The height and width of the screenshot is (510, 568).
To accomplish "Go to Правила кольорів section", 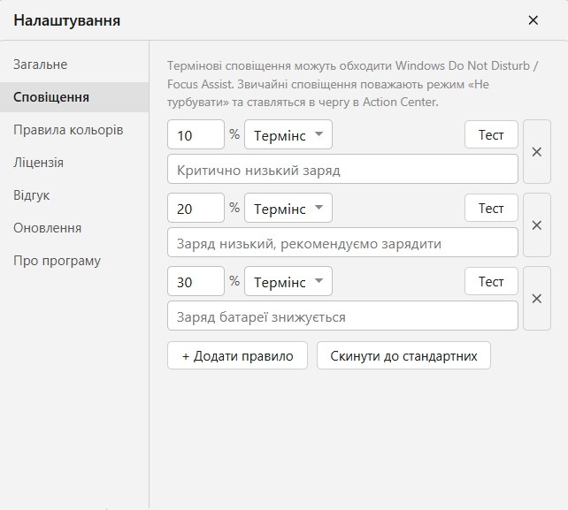I will pyautogui.click(x=74, y=130).
